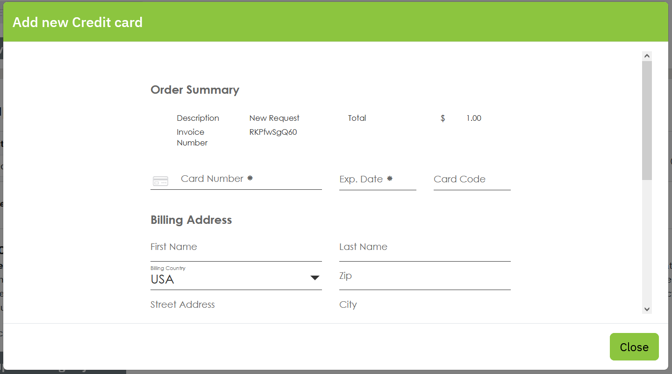Click the Billing Address heading

pos(191,220)
